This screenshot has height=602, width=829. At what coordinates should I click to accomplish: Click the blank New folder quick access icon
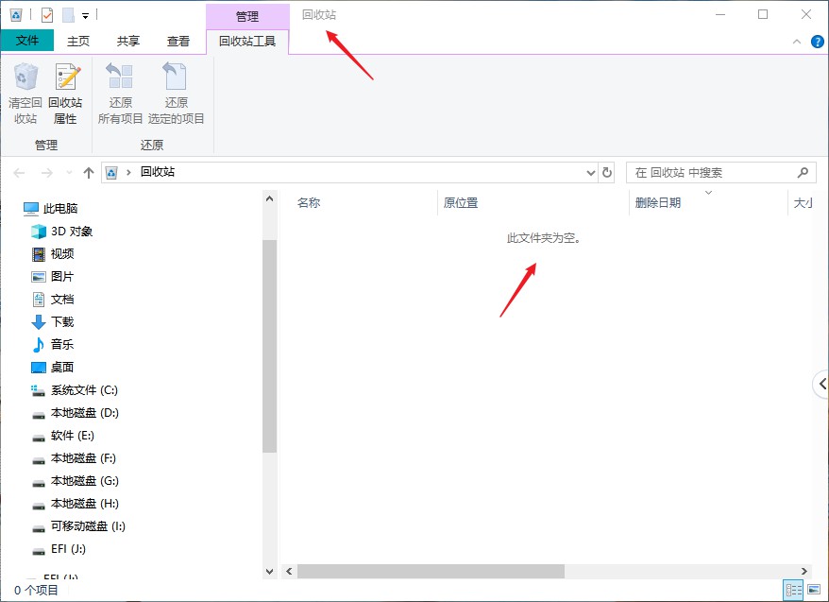click(68, 15)
